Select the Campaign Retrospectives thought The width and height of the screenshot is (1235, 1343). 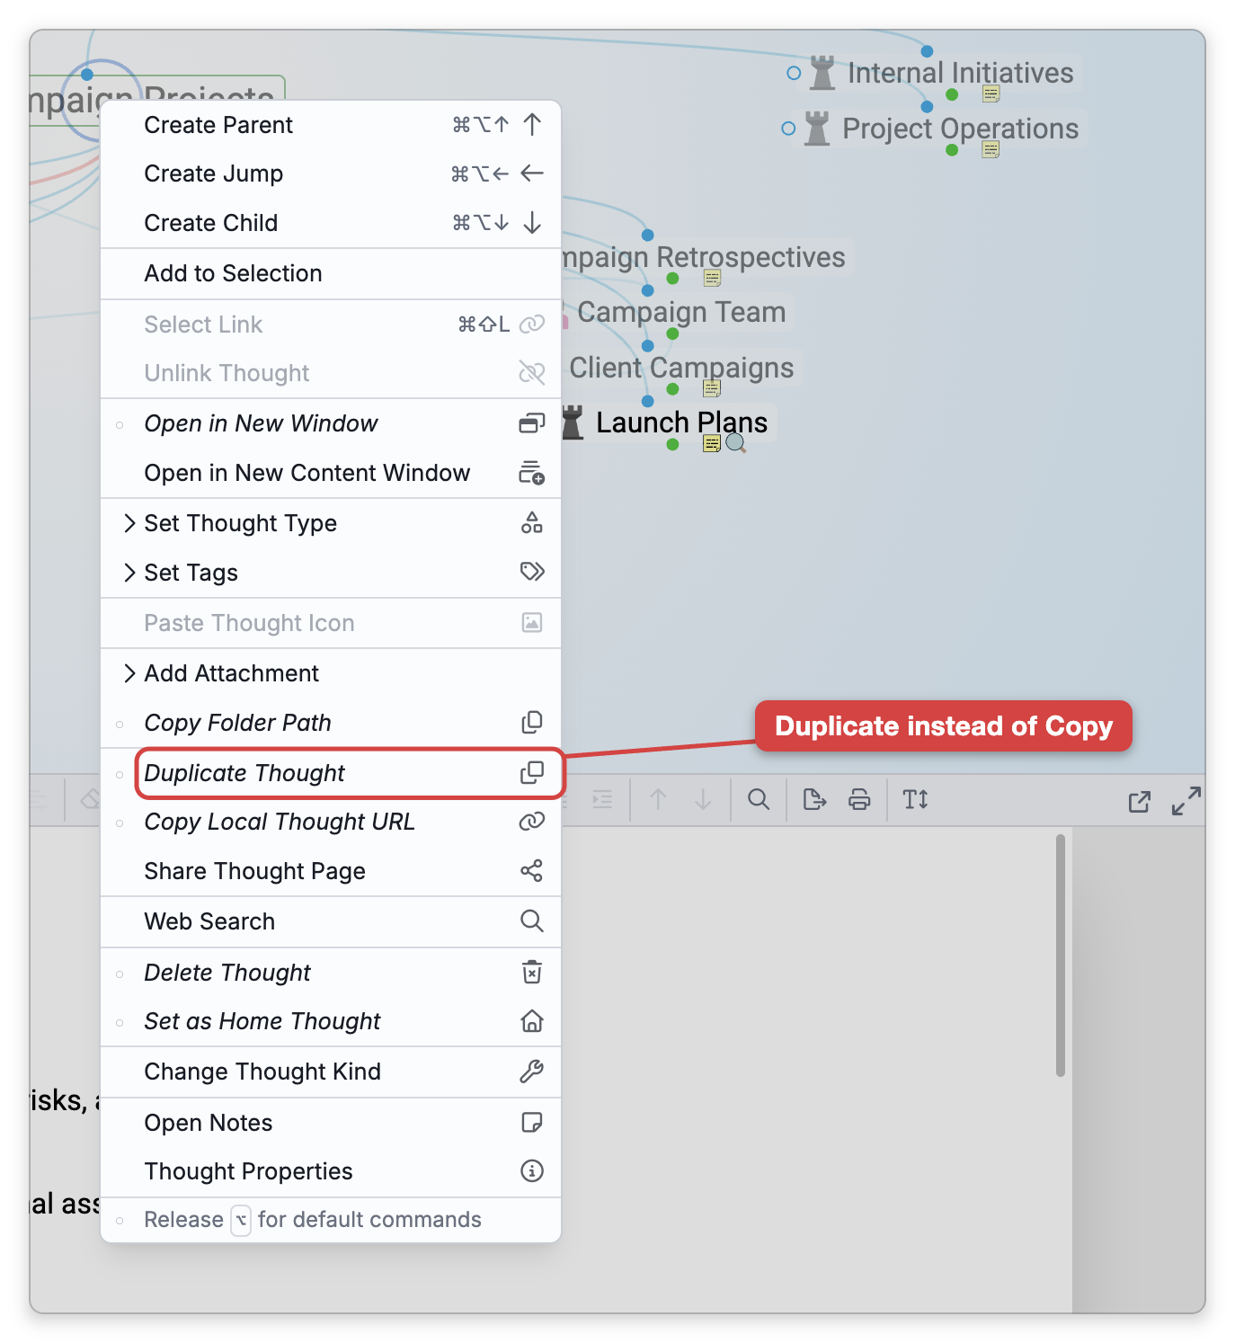coord(703,257)
